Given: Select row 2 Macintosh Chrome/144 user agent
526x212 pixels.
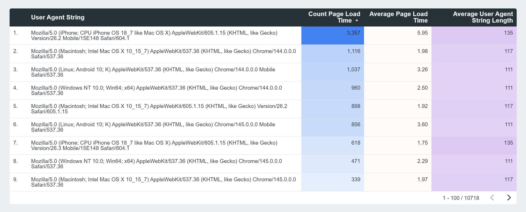Looking at the screenshot, I should pyautogui.click(x=163, y=54).
